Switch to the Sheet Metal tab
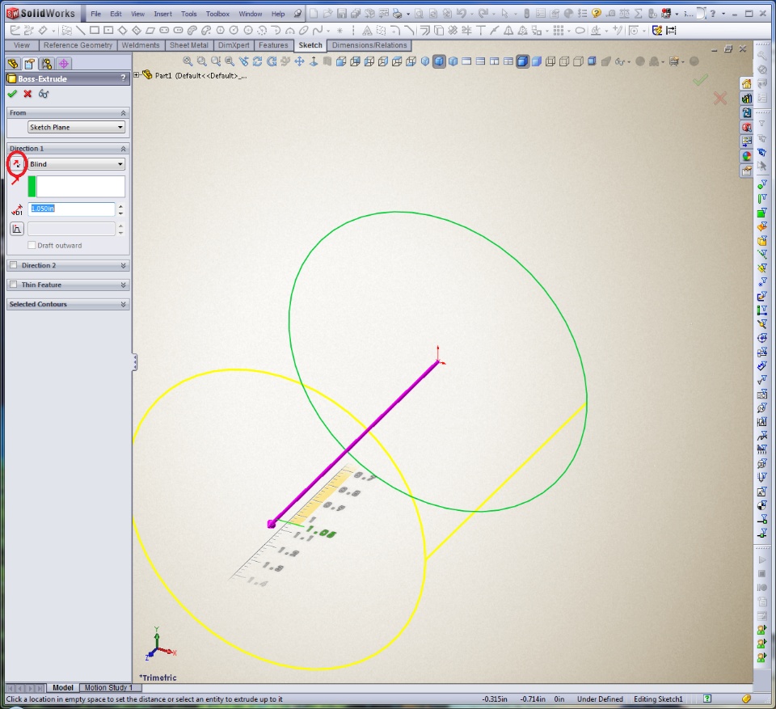 click(189, 45)
